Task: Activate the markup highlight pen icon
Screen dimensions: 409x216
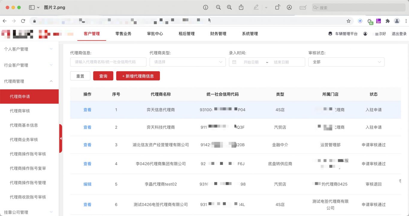Action: [256, 7]
